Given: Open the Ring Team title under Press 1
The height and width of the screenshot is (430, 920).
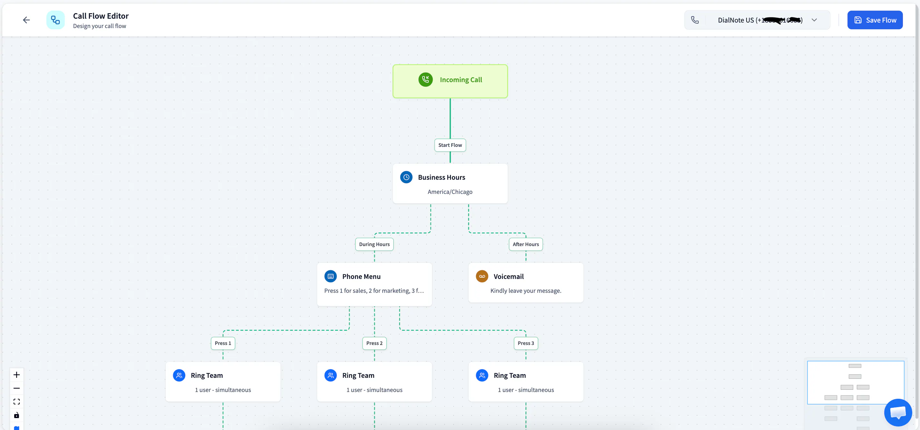Looking at the screenshot, I should tap(207, 375).
